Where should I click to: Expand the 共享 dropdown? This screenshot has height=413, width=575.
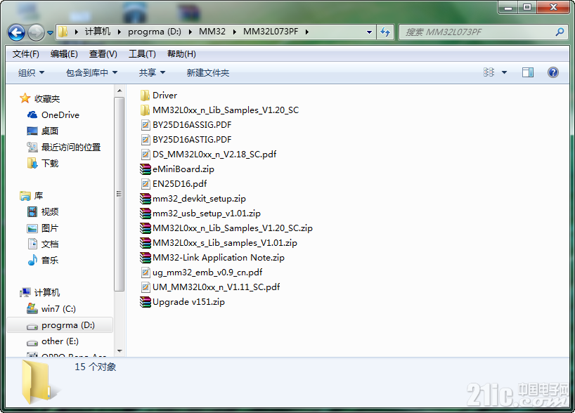point(152,72)
